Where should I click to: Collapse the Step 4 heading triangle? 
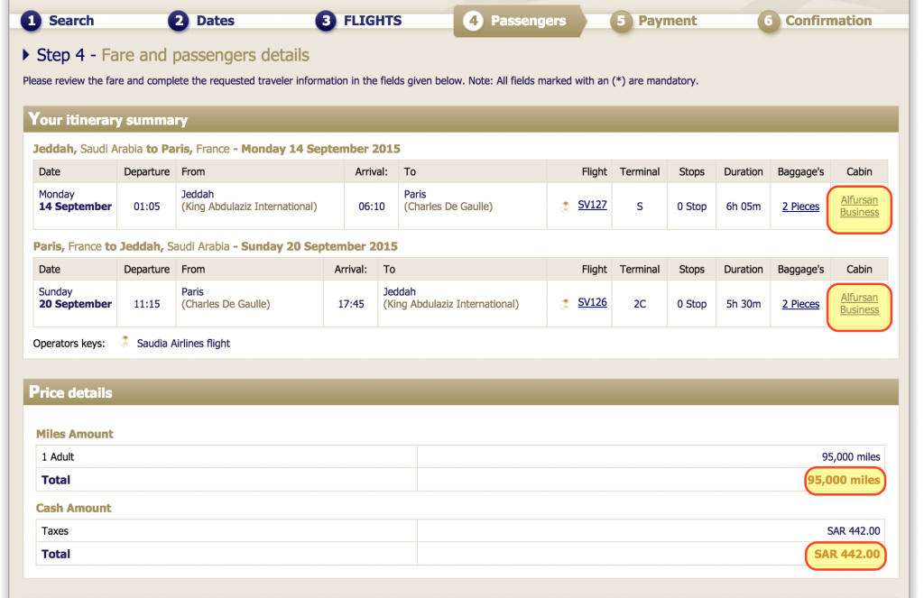click(27, 56)
